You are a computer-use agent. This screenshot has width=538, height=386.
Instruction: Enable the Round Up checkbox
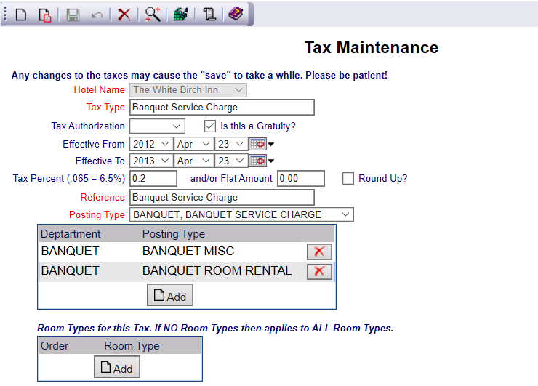click(348, 178)
